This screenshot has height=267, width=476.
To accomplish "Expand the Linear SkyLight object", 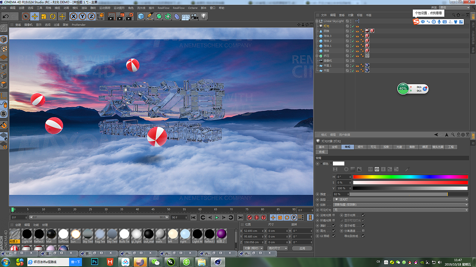I will coord(317,21).
